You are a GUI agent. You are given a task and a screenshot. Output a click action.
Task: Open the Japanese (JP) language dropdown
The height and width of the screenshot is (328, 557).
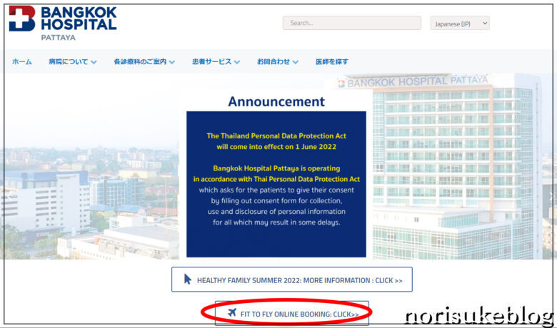(x=460, y=24)
